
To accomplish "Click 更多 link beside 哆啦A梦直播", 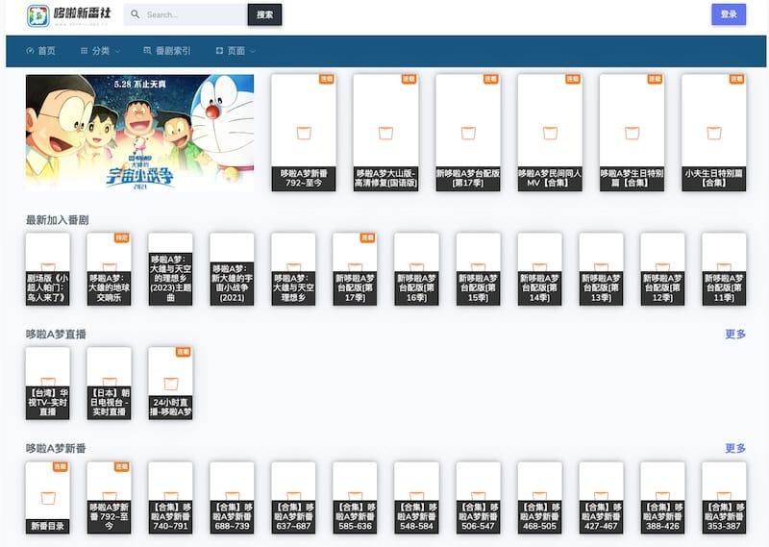I will point(735,335).
